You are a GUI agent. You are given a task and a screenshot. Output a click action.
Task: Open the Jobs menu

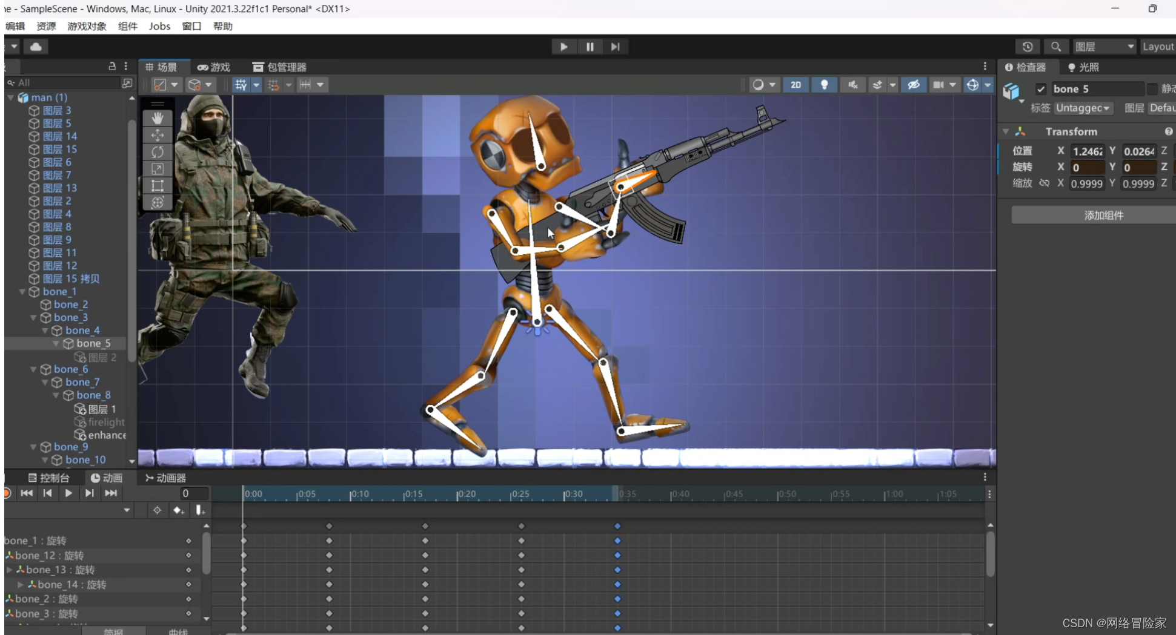[159, 26]
